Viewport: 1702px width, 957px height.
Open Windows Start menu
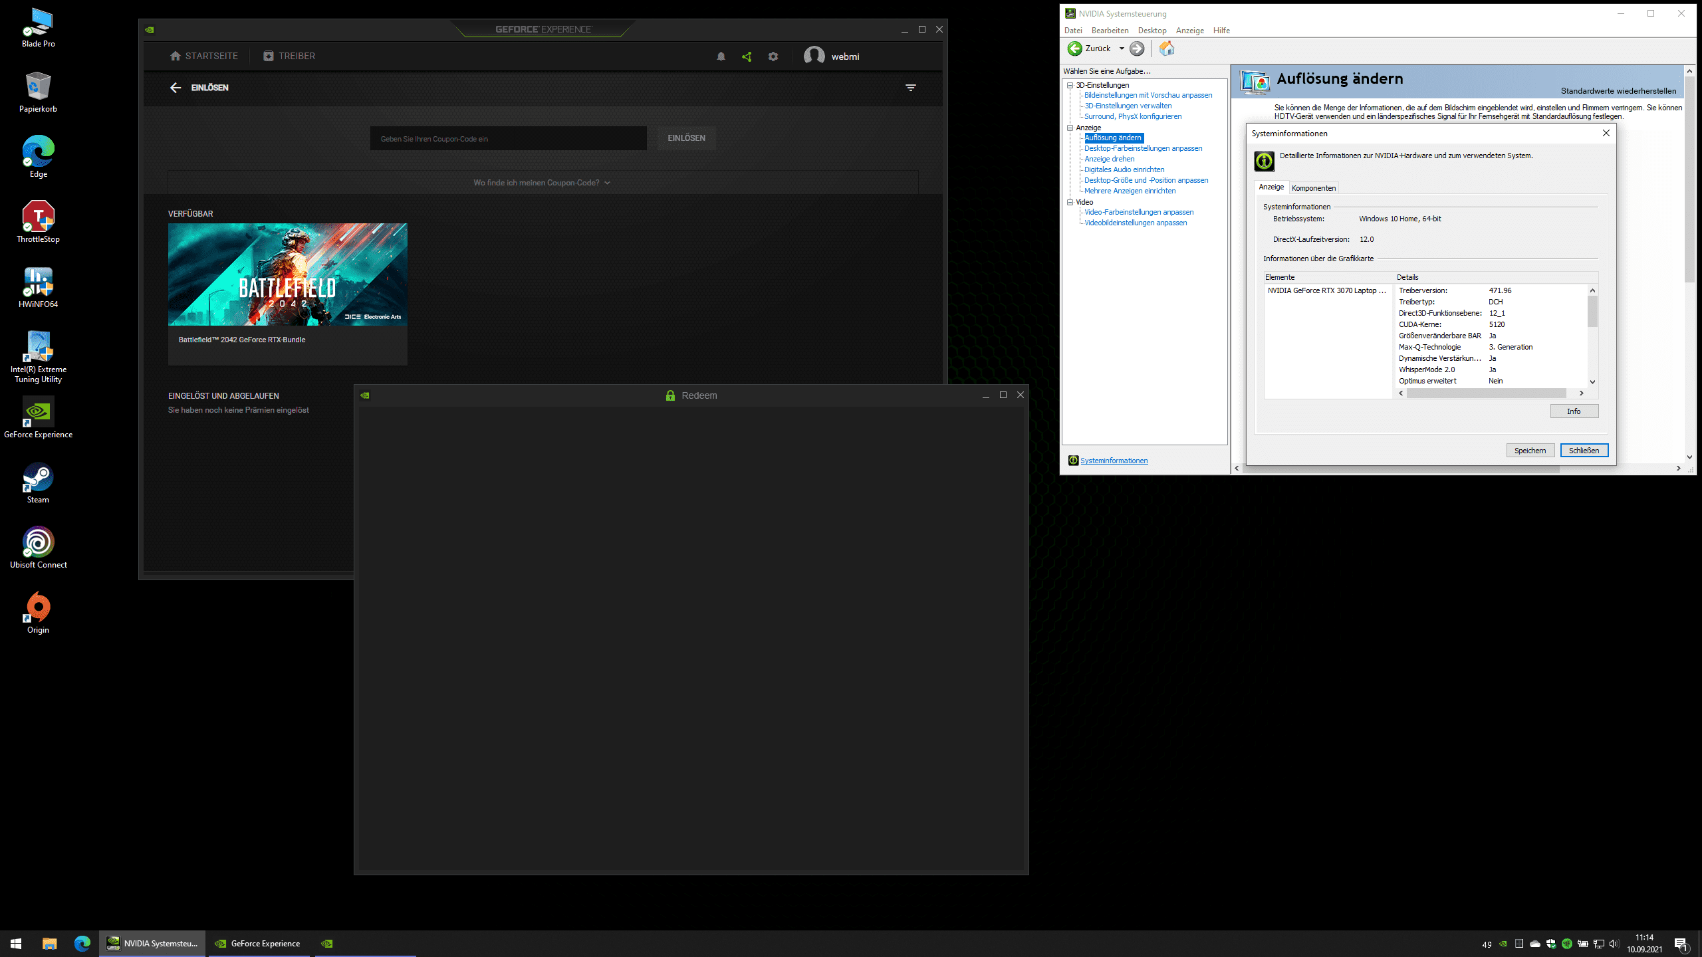click(x=16, y=944)
